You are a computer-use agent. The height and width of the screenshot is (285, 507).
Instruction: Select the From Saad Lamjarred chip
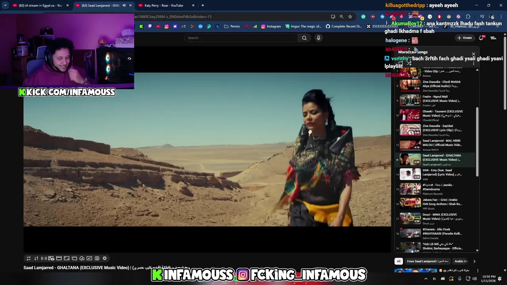tap(427, 261)
